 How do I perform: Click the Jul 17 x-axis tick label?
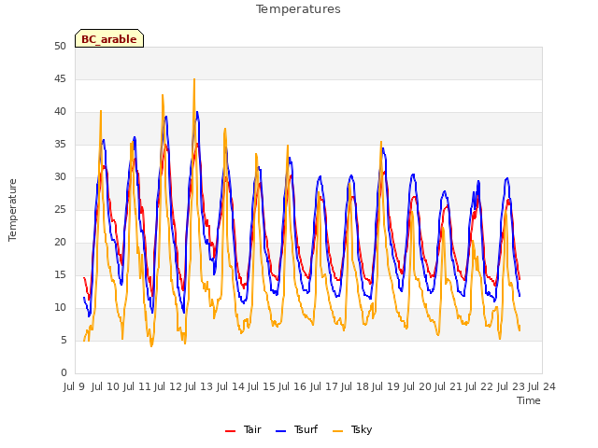[324, 386]
